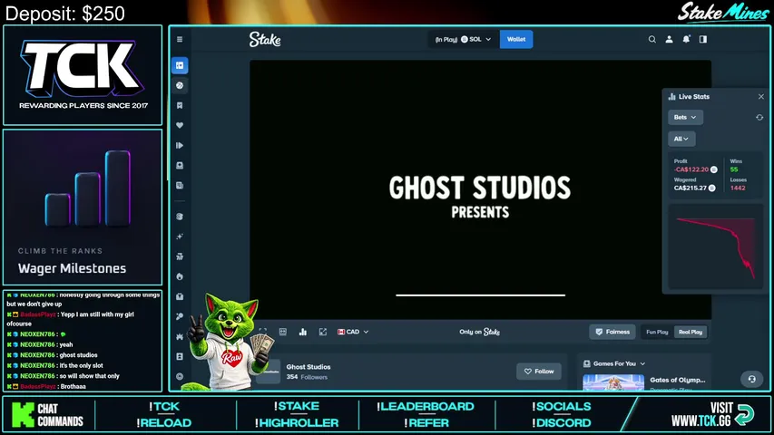Open the notifications bell icon

(x=686, y=39)
